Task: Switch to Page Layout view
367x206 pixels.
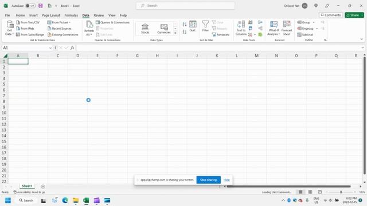Action: (x=310, y=192)
